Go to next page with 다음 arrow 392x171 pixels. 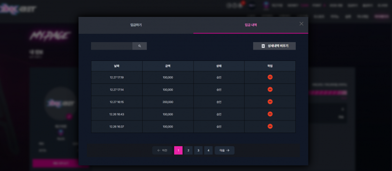(x=224, y=150)
